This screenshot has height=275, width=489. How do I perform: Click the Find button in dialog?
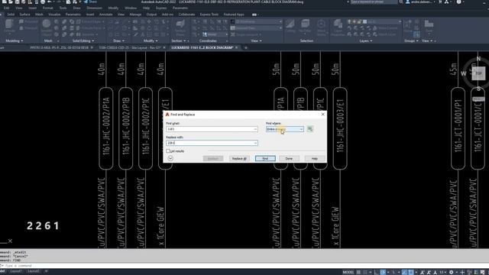pos(265,158)
